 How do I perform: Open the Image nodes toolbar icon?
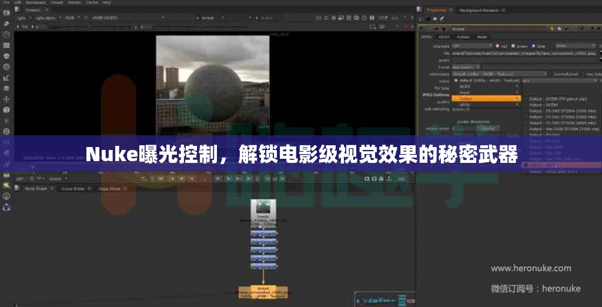(6, 13)
